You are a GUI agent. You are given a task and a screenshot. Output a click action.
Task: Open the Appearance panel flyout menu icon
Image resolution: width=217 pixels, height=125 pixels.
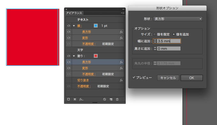click(123, 13)
